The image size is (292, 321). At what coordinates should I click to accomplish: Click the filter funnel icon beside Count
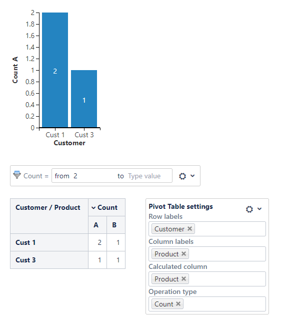[17, 175]
